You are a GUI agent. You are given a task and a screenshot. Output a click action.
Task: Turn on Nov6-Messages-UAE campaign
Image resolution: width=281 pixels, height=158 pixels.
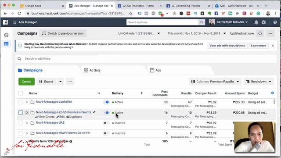click(106, 123)
